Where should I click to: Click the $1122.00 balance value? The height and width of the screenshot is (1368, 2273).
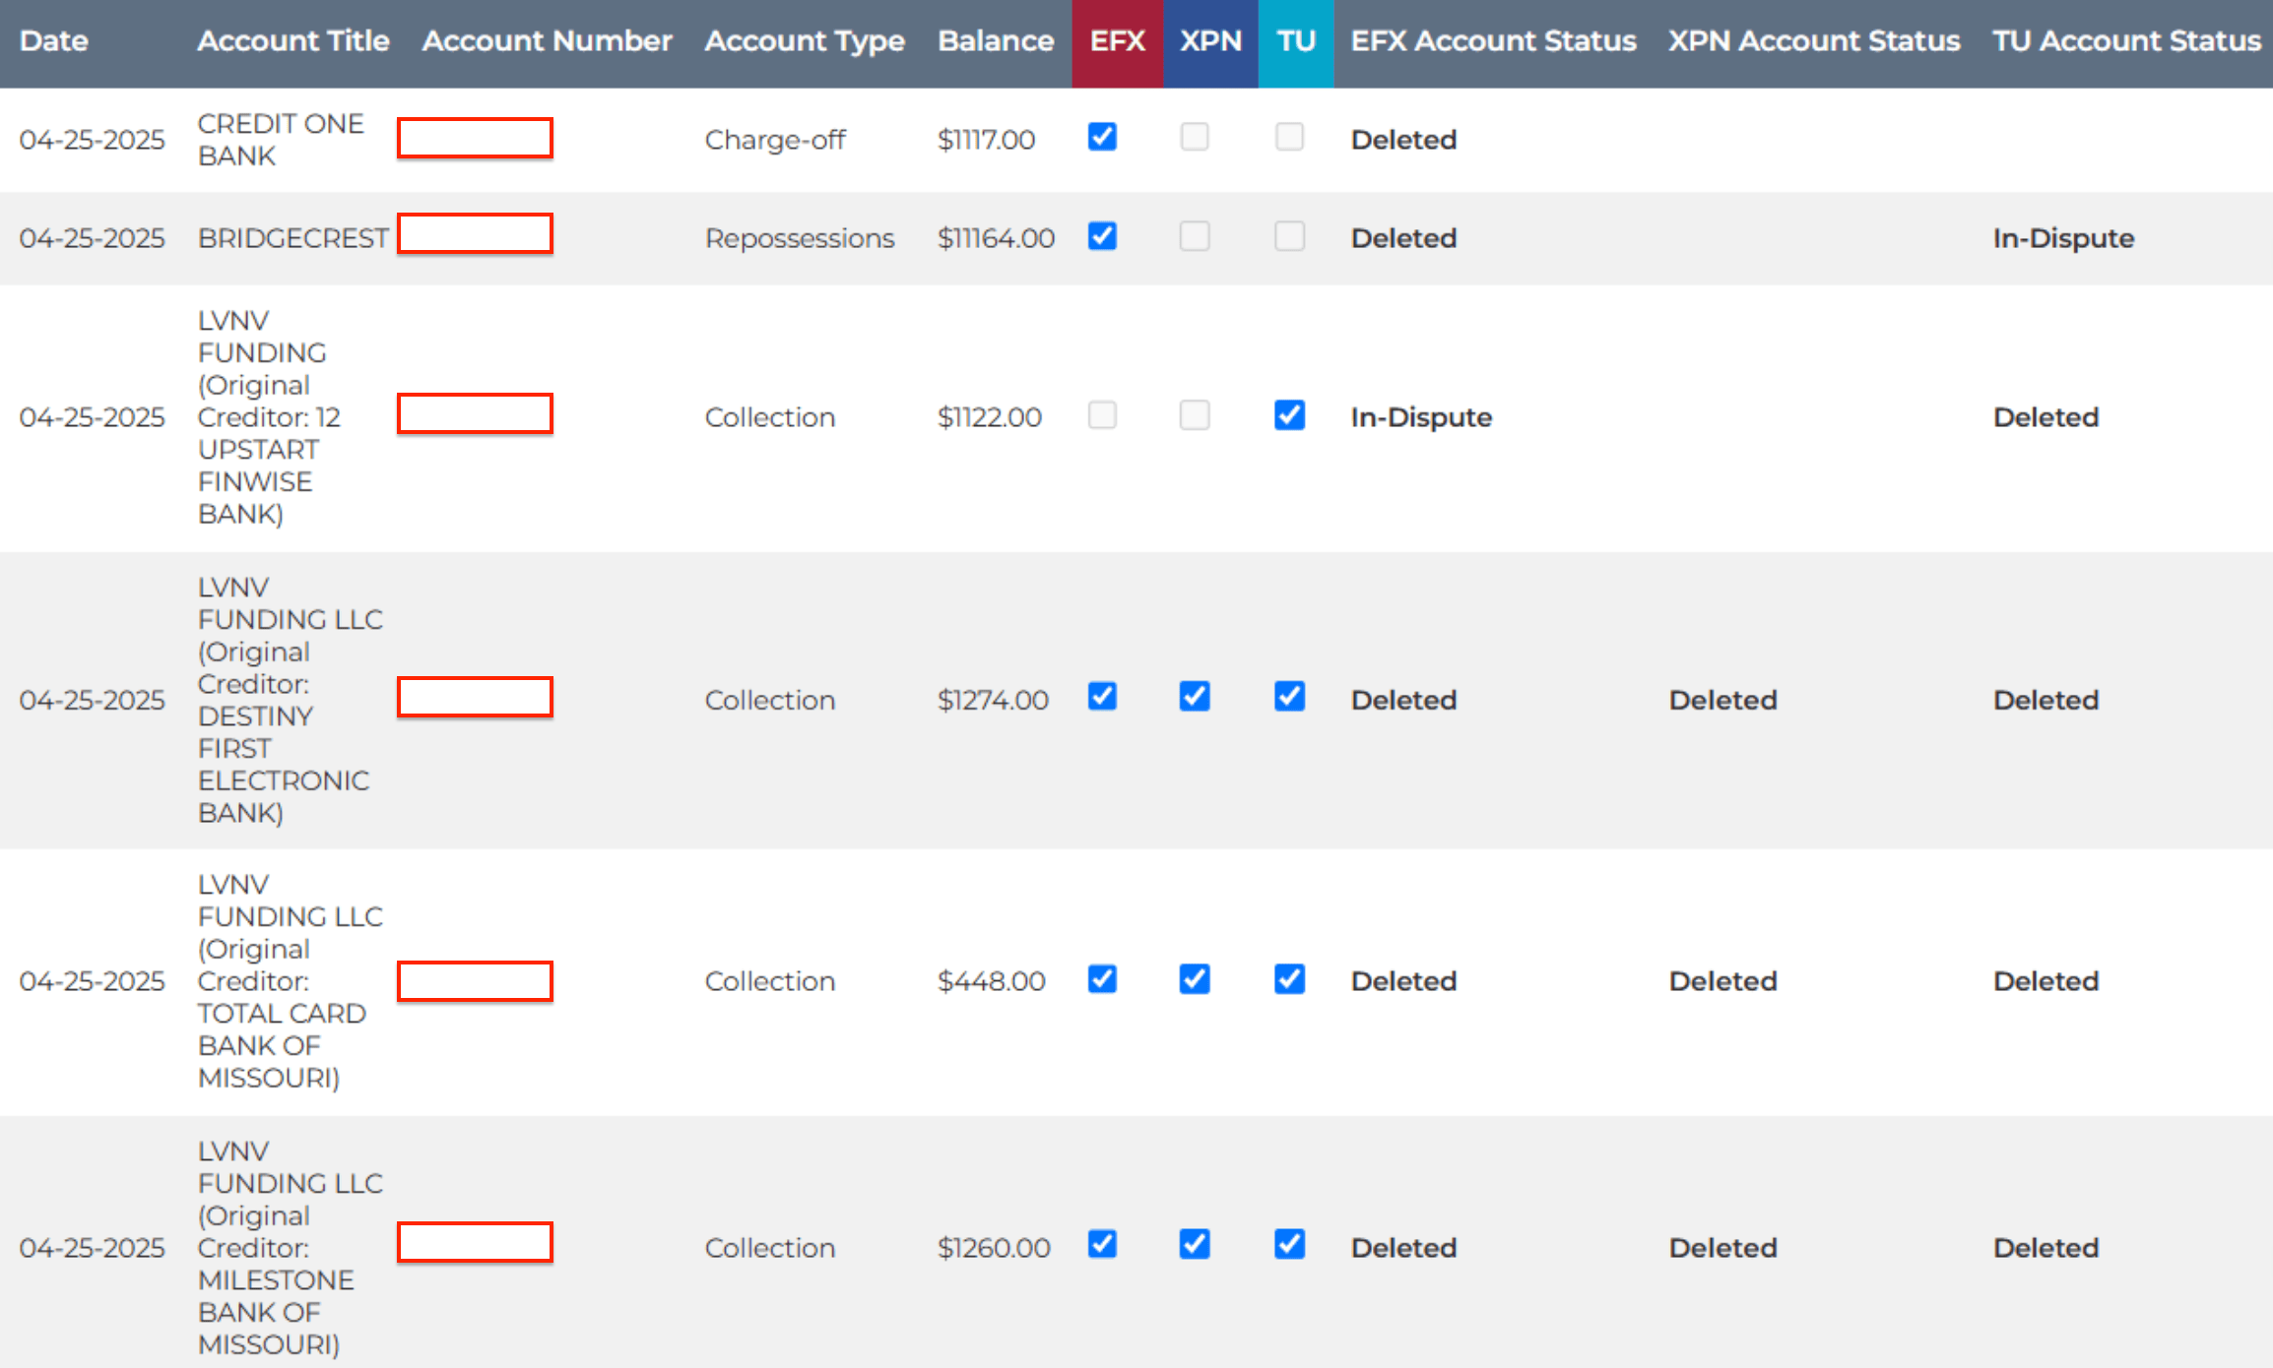990,417
